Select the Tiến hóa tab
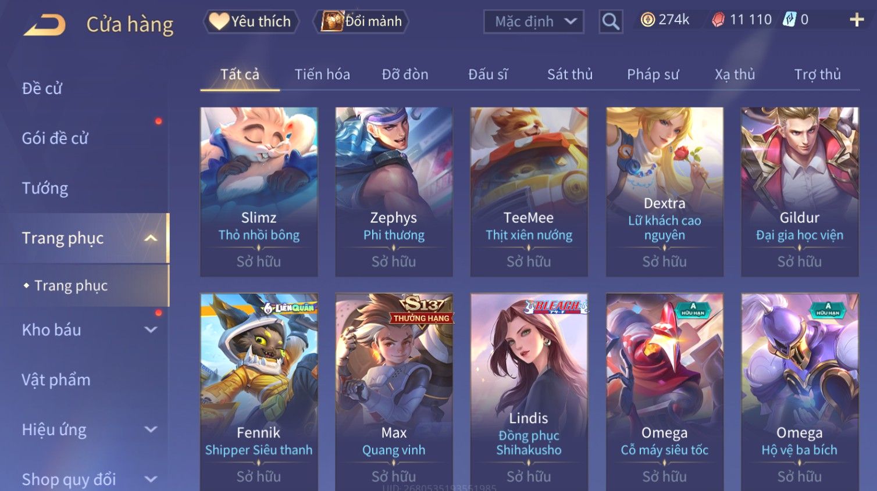Viewport: 877px width, 491px height. pos(322,74)
